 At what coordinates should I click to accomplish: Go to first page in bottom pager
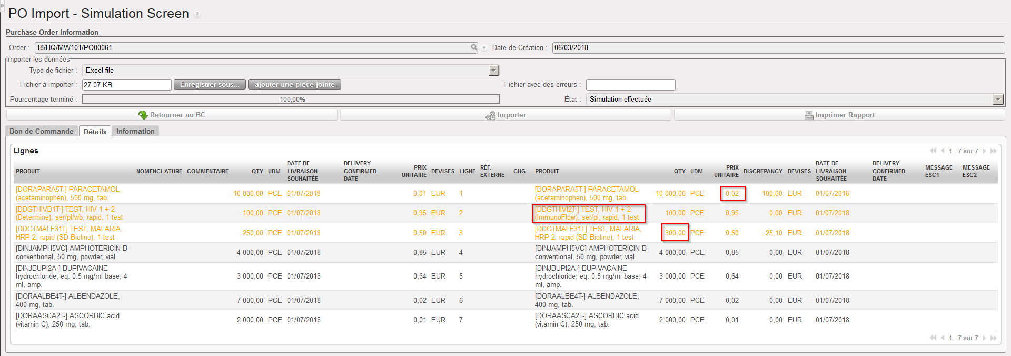coord(933,338)
